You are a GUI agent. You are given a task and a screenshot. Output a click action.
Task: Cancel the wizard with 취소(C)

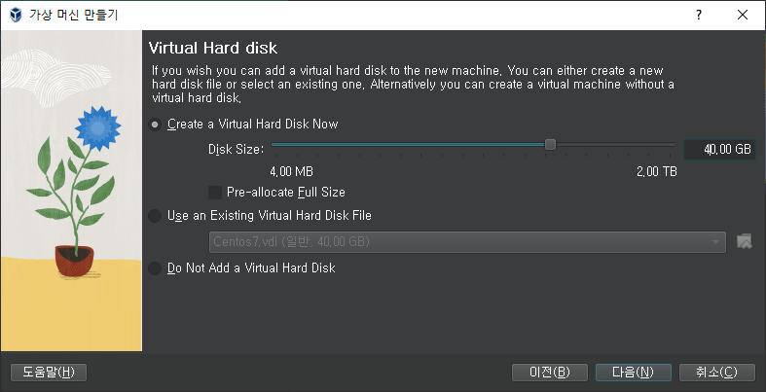pyautogui.click(x=716, y=373)
